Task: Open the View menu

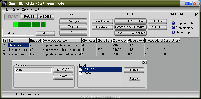Action: click(x=16, y=9)
